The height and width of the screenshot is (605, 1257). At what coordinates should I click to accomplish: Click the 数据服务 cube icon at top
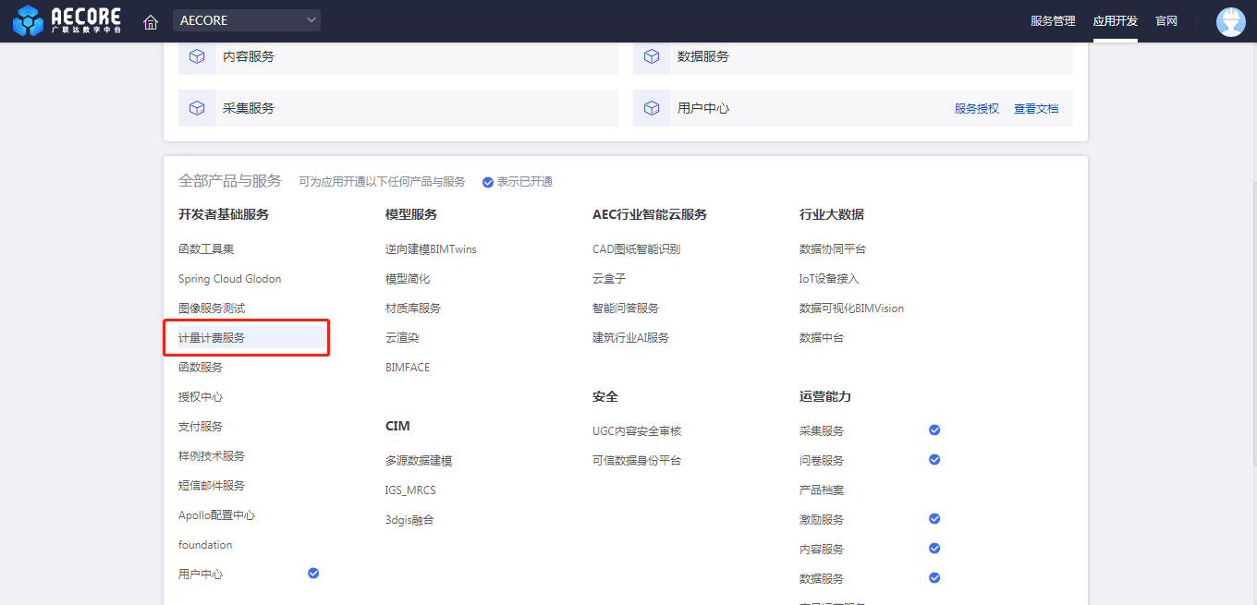652,56
